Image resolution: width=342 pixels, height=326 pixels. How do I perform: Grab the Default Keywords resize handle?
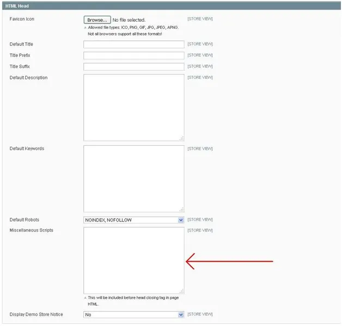(x=182, y=210)
